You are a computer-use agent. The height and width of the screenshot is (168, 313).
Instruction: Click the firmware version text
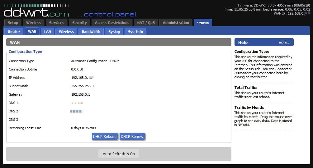click(274, 5)
